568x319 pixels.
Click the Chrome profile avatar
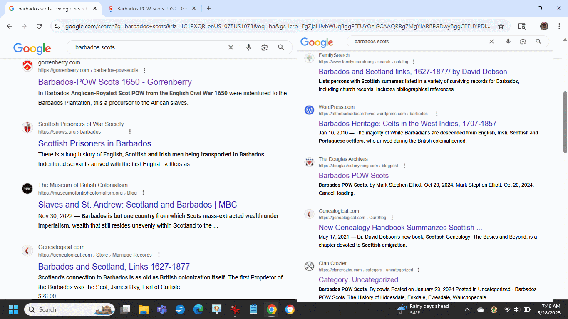[544, 26]
